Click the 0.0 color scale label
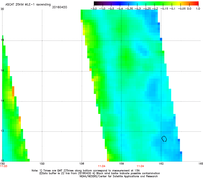 tap(189, 9)
